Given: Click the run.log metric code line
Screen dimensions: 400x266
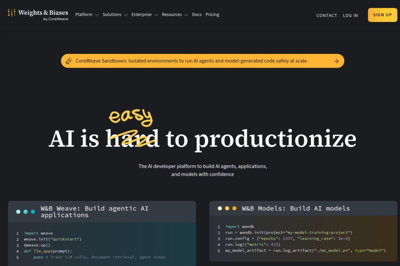Looking at the screenshot, I should click(253, 244).
